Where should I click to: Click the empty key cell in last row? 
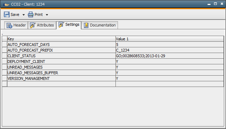(x=61, y=84)
